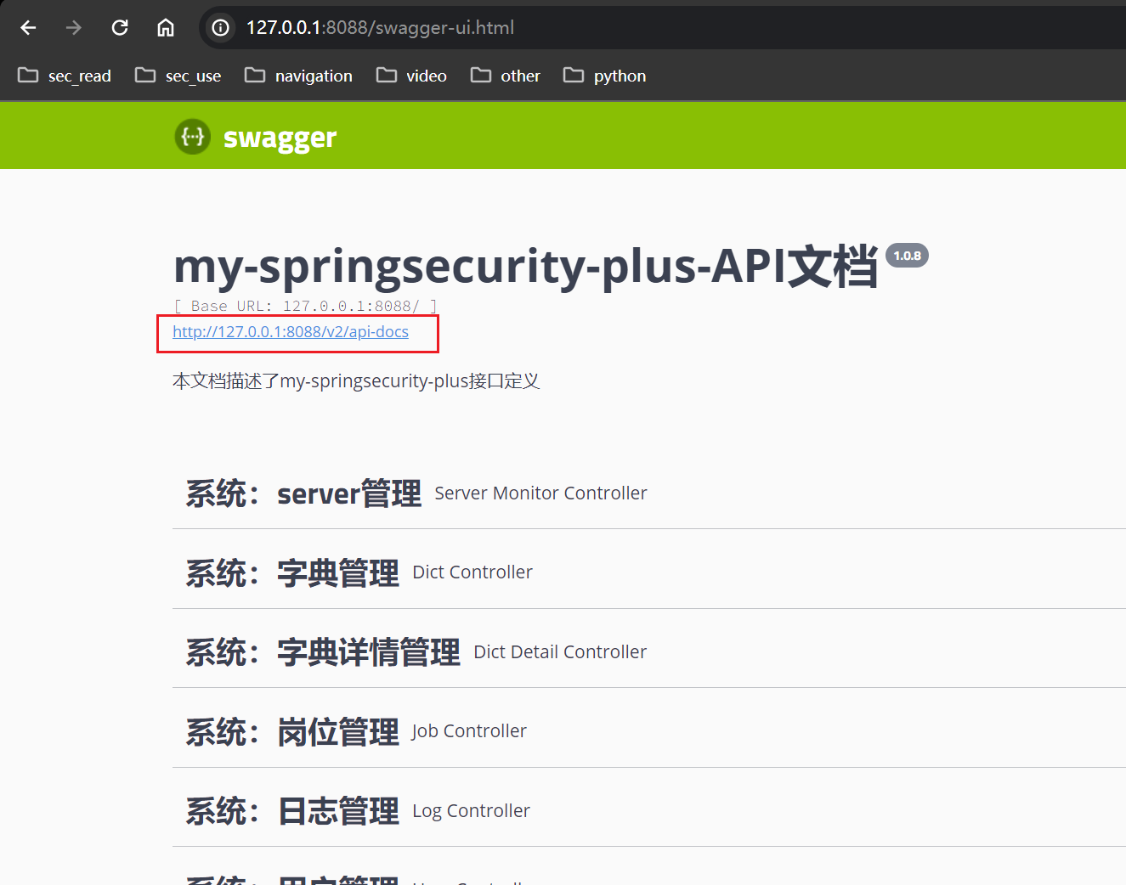1126x885 pixels.
Task: Open the python bookmark folder
Action: point(604,76)
